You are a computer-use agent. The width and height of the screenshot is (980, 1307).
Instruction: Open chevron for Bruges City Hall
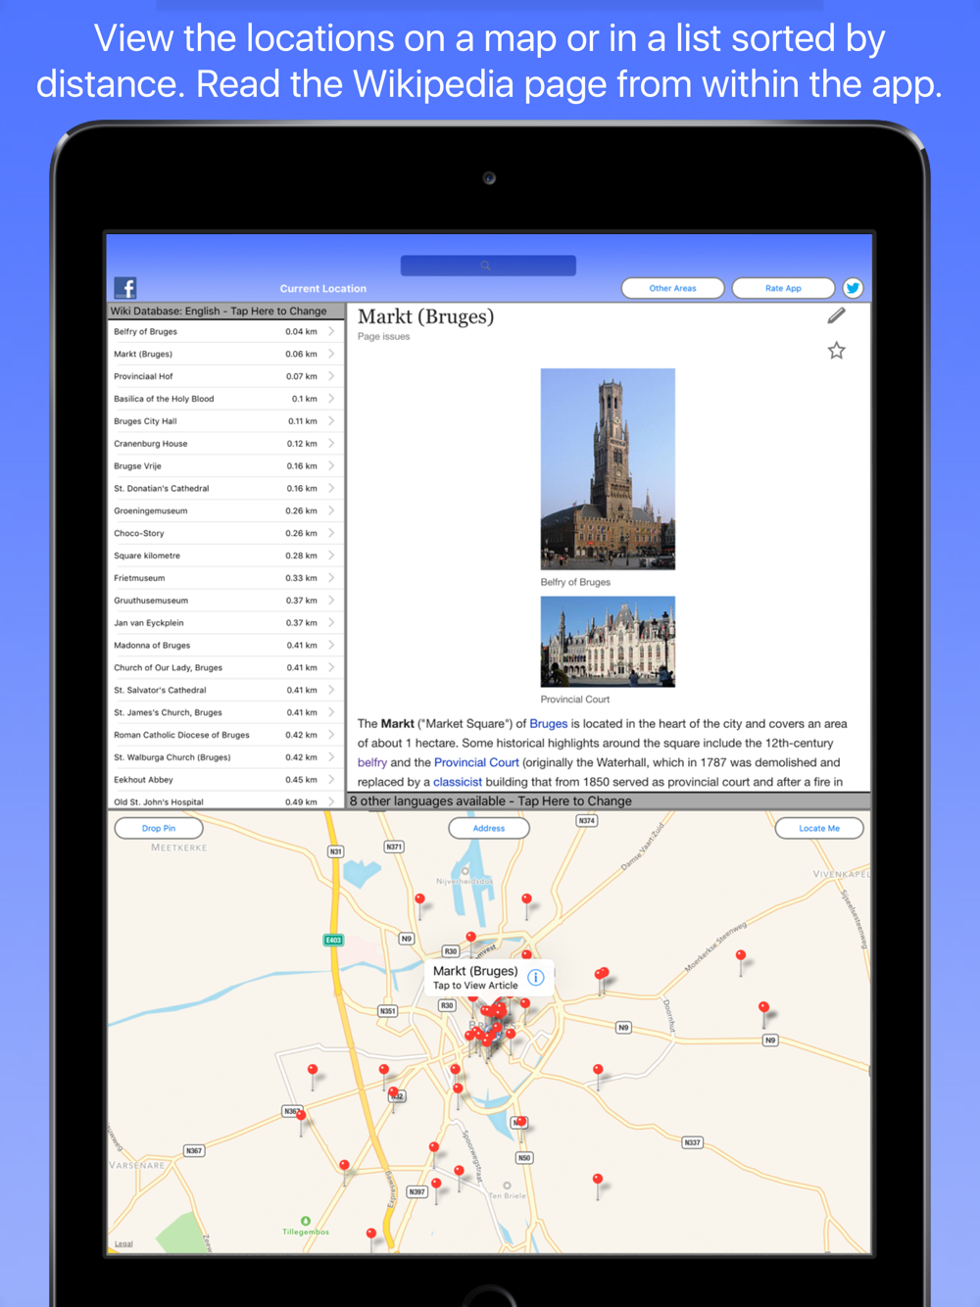(332, 421)
